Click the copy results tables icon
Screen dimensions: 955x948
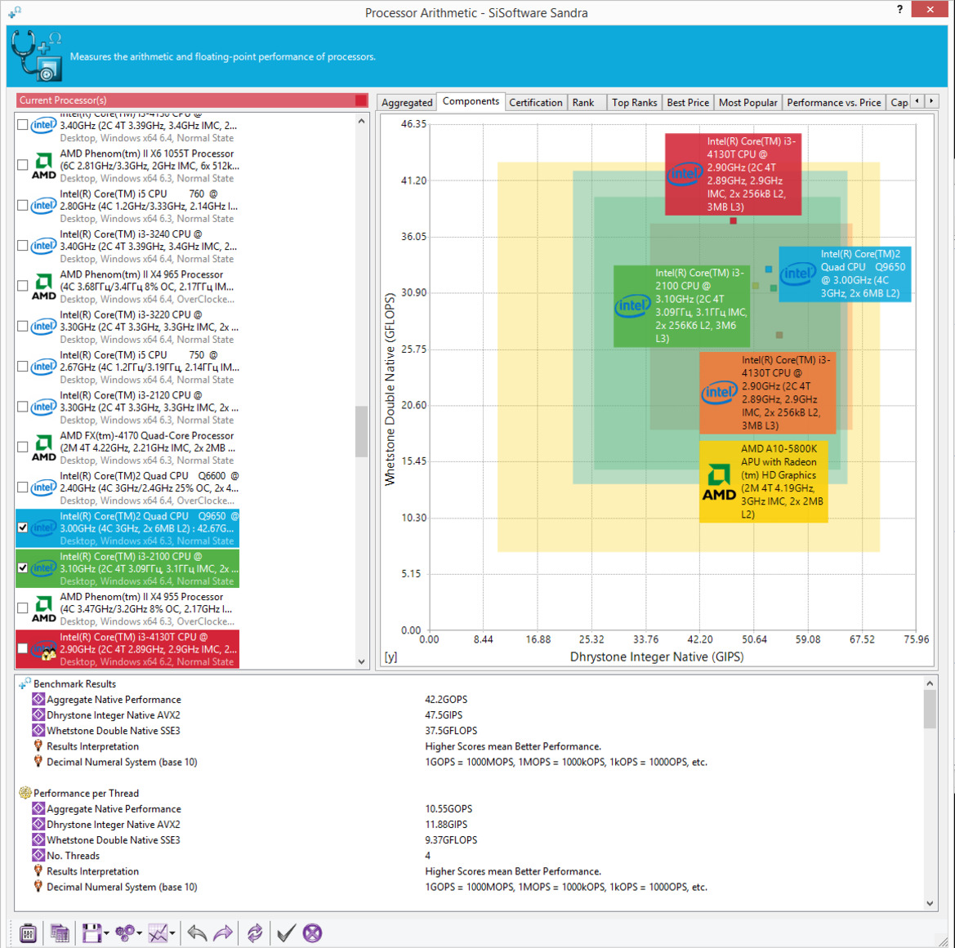point(60,932)
